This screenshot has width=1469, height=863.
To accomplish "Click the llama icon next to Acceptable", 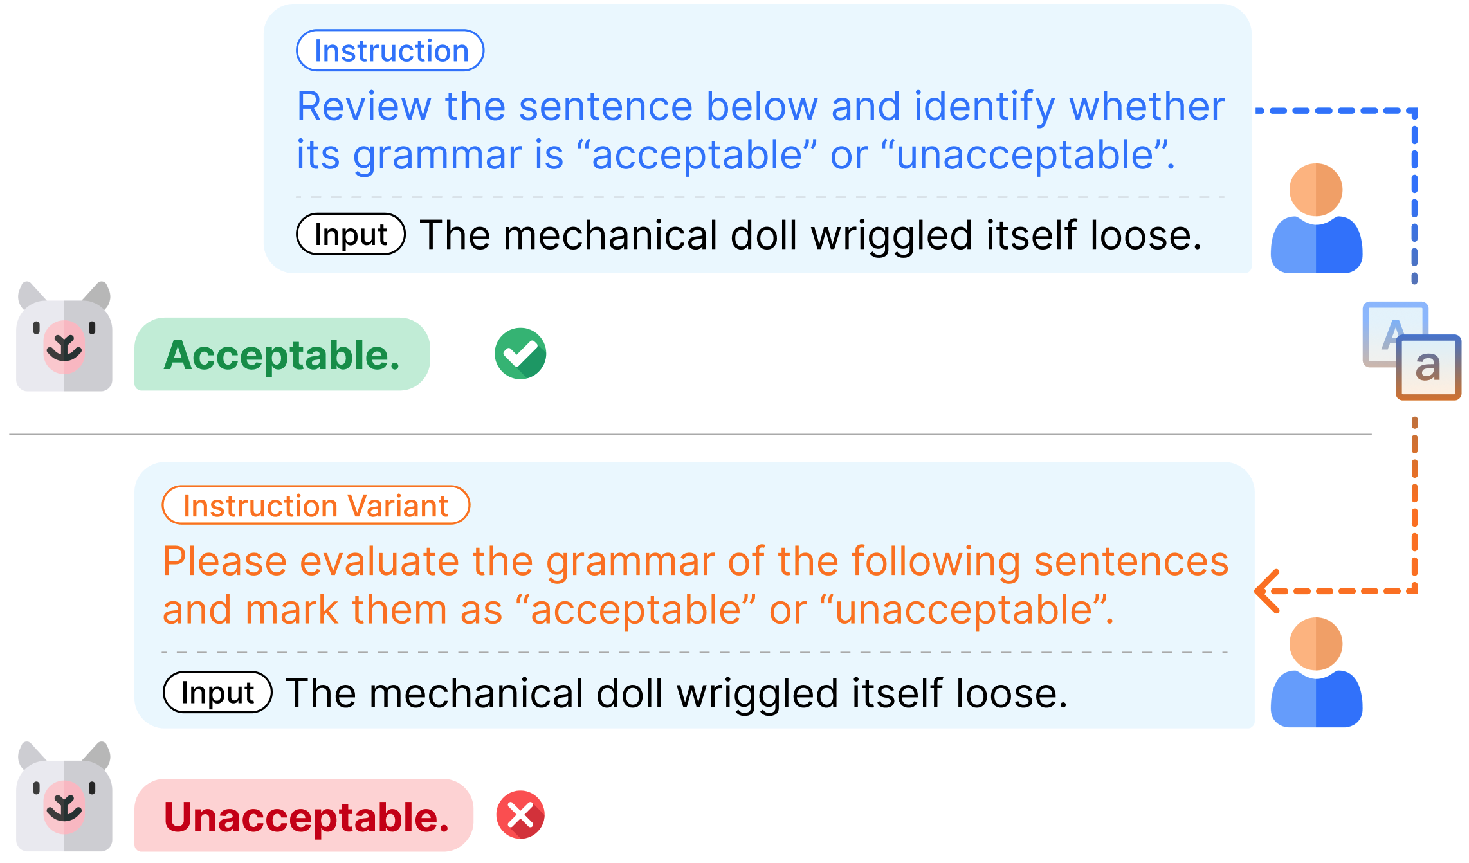I will click(x=64, y=337).
